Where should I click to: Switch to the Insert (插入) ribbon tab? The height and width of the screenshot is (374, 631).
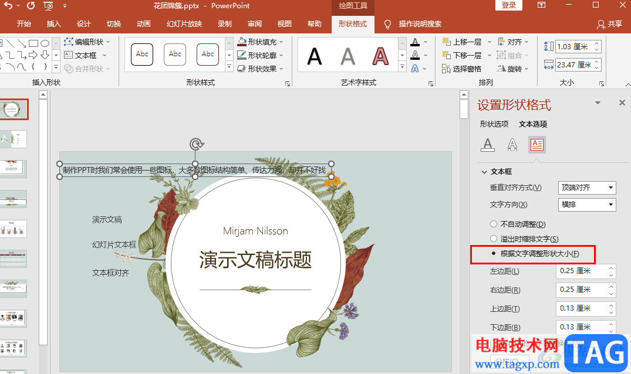pyautogui.click(x=54, y=24)
